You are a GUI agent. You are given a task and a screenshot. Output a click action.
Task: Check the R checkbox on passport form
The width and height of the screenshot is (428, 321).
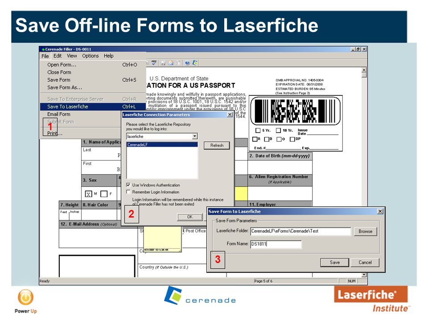pyautogui.click(x=255, y=139)
